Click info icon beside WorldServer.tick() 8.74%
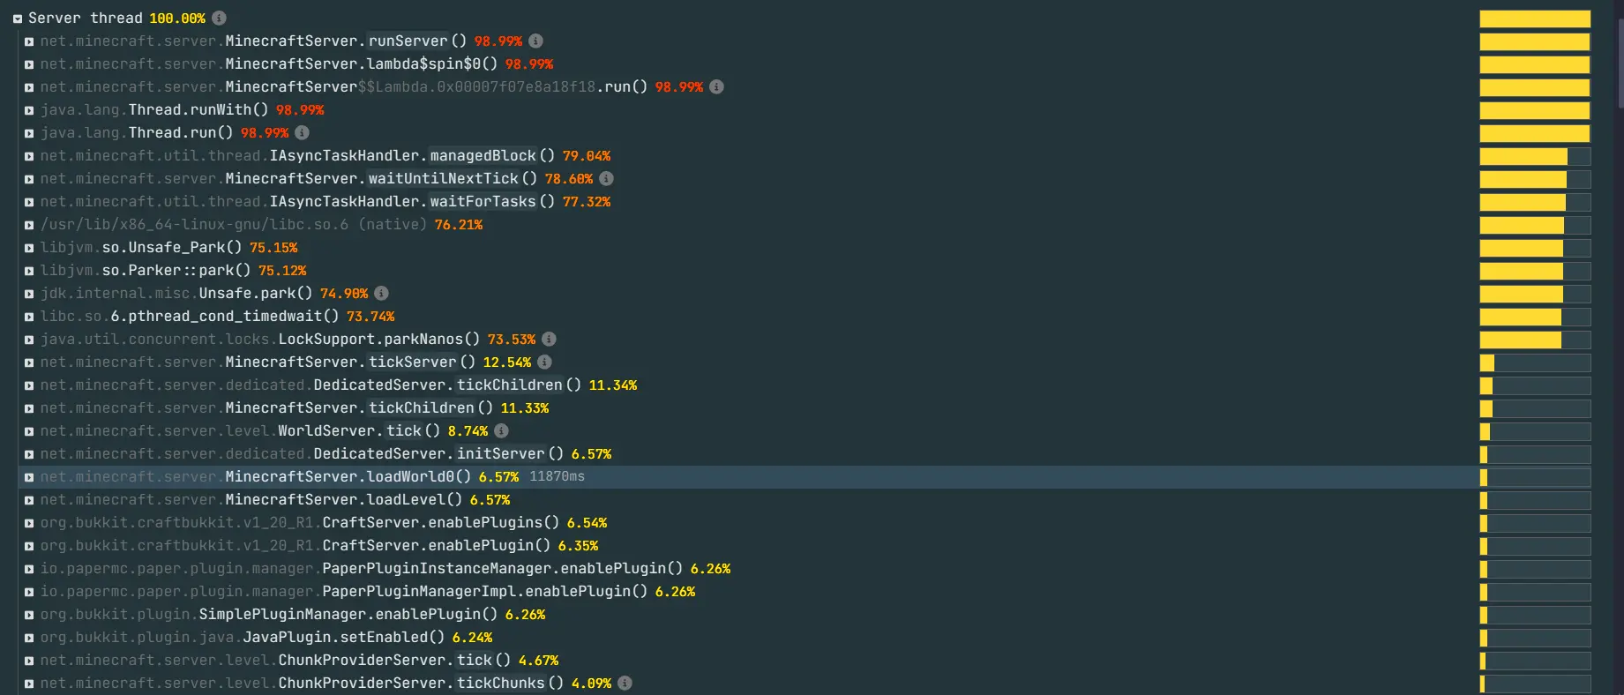1624x695 pixels. point(501,430)
